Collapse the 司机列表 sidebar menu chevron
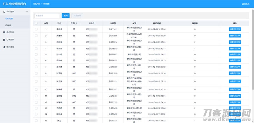The width and height of the screenshot is (254, 123). [x=27, y=12]
